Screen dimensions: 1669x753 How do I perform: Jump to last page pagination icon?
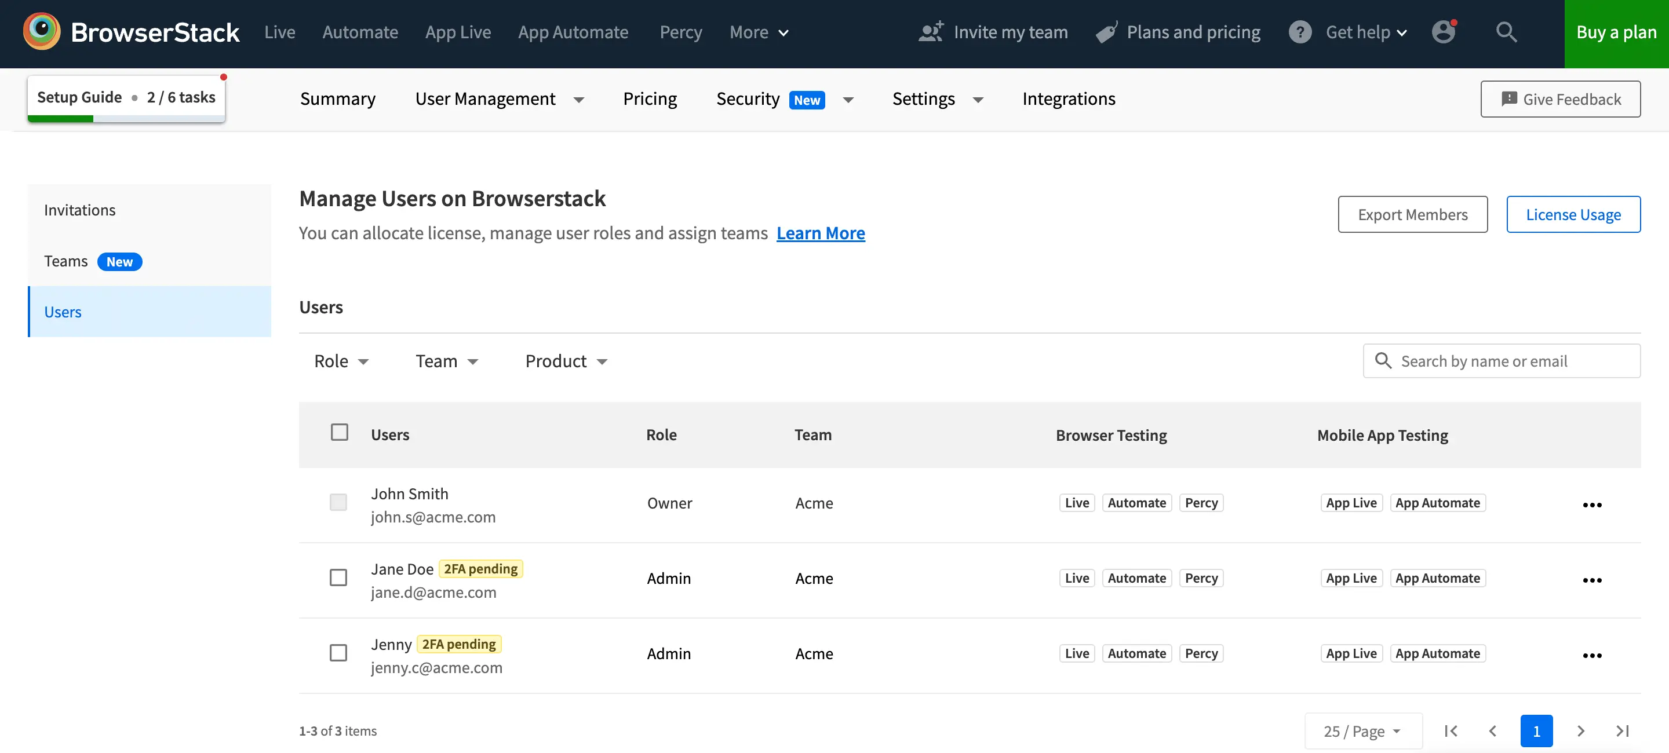tap(1623, 731)
